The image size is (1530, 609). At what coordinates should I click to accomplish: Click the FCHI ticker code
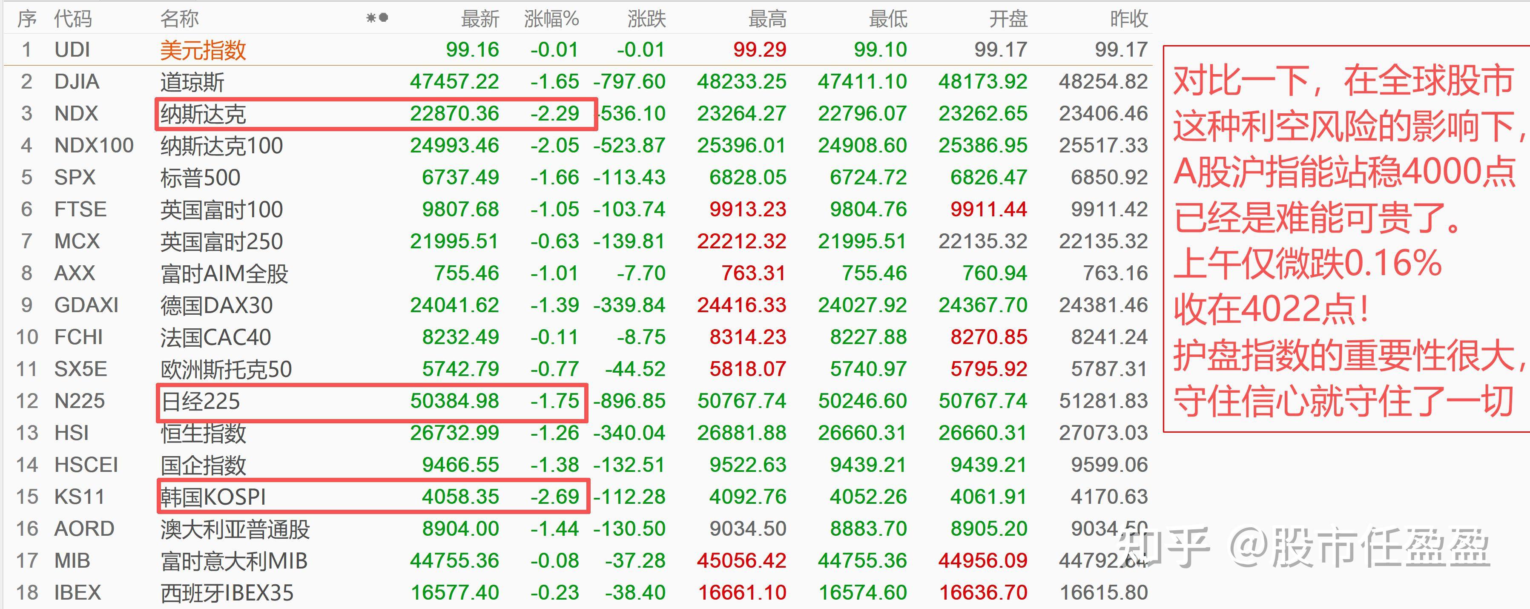click(78, 337)
